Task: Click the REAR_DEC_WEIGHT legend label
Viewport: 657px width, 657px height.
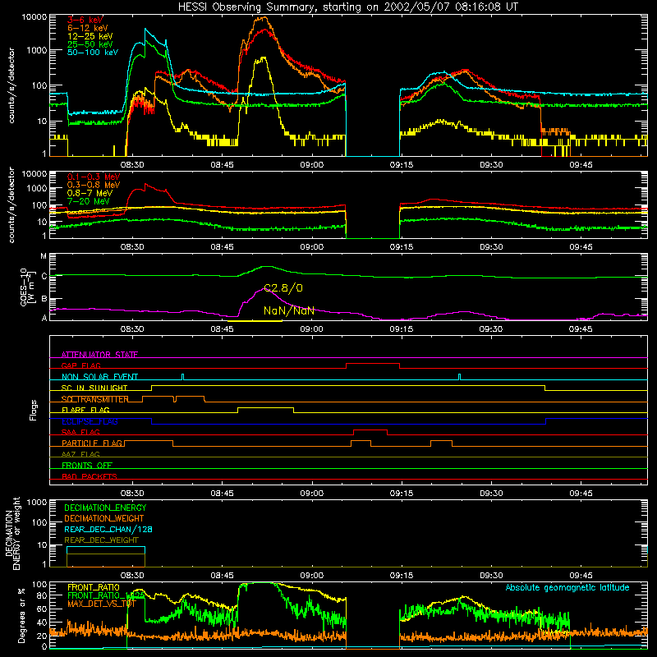Action: [x=101, y=540]
